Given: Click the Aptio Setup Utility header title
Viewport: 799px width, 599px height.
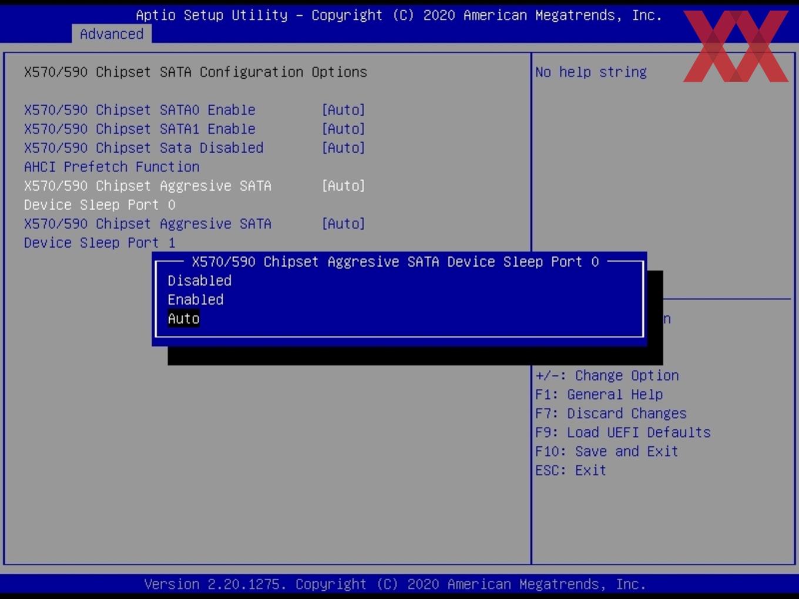Looking at the screenshot, I should click(399, 15).
